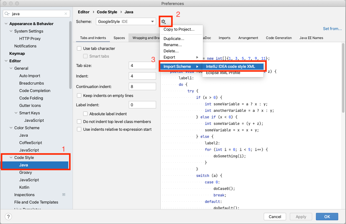Open the Imports tab
346x224 pixels.
coord(224,38)
